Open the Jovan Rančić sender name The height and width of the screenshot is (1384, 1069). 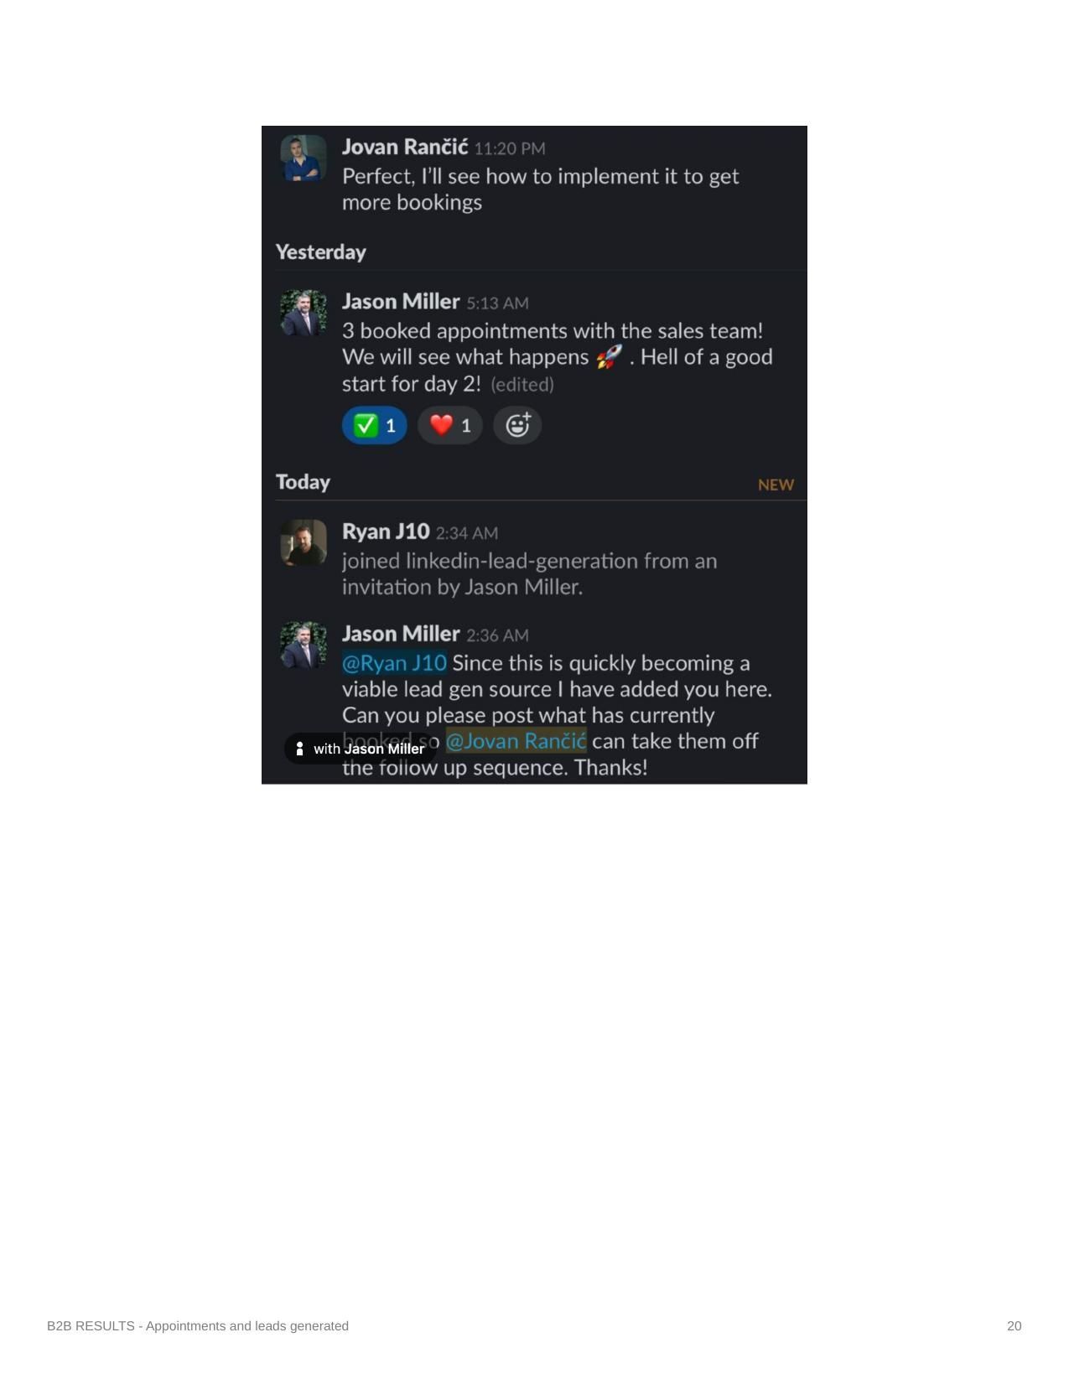pos(405,147)
